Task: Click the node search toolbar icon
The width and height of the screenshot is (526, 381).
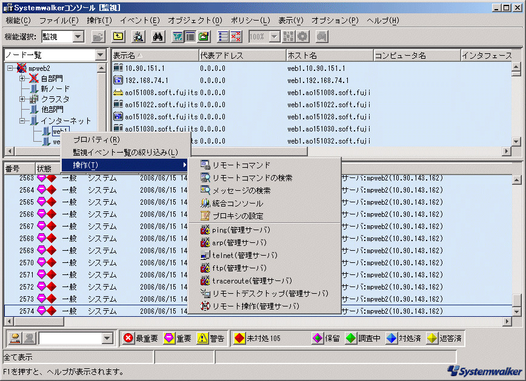Action: click(138, 36)
